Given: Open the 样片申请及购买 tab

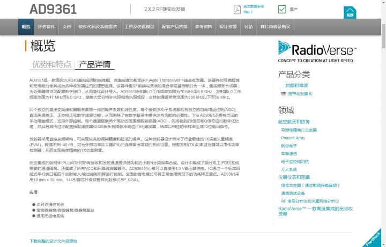Looking at the screenshot, I should pyautogui.click(x=275, y=27).
